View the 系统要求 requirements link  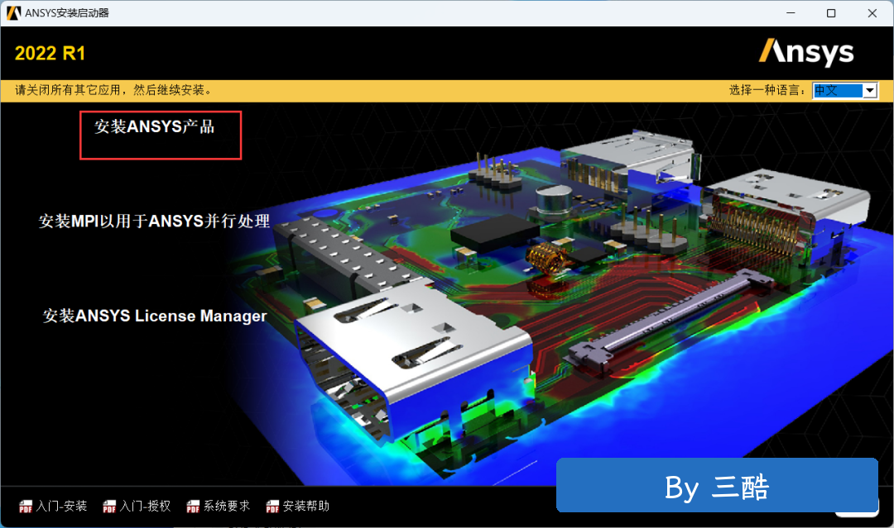point(226,506)
